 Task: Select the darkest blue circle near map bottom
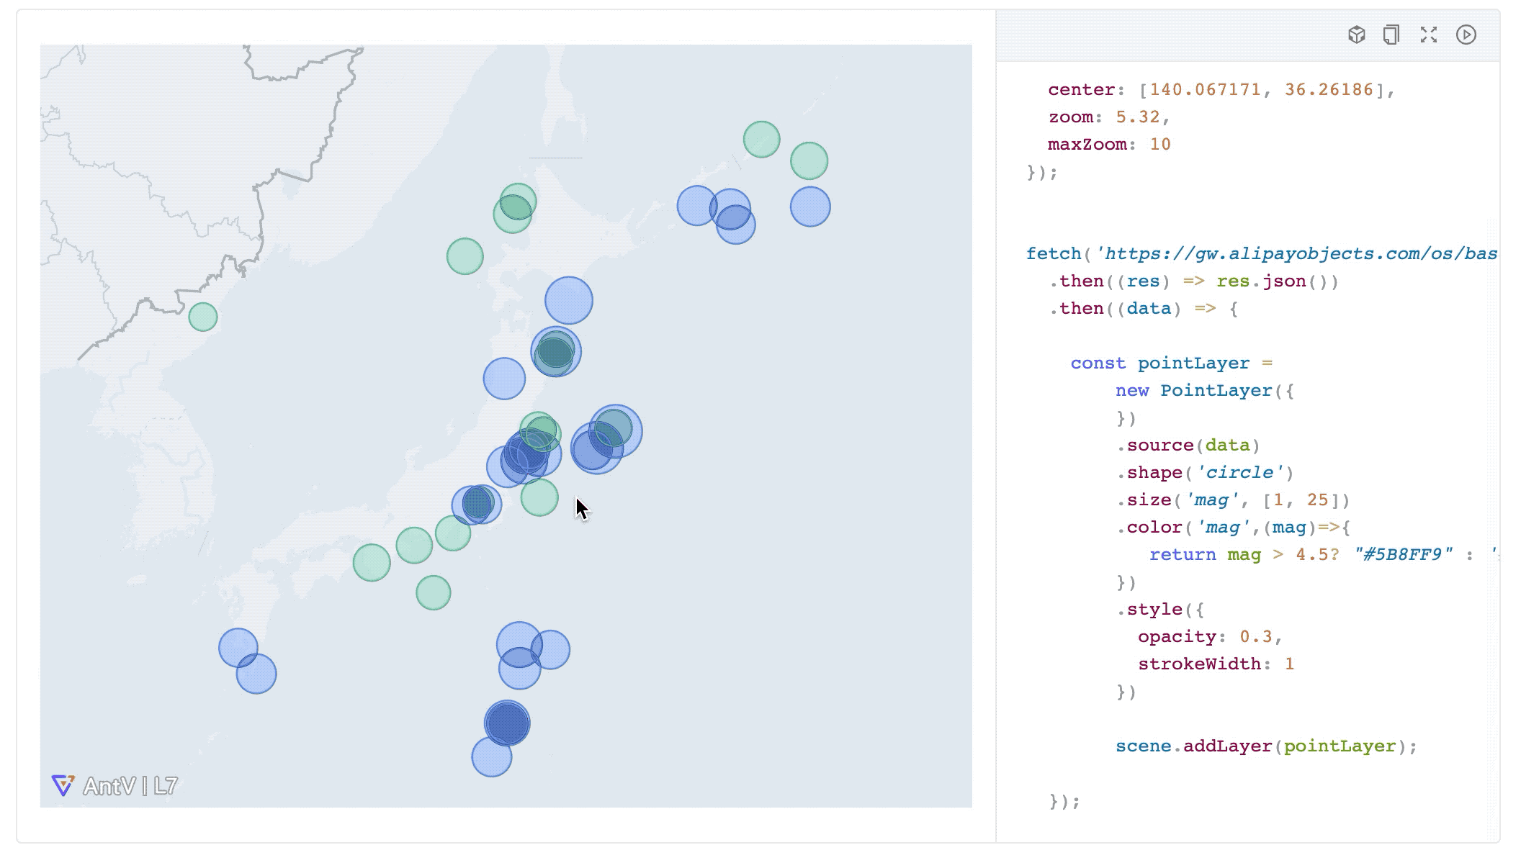pyautogui.click(x=507, y=723)
